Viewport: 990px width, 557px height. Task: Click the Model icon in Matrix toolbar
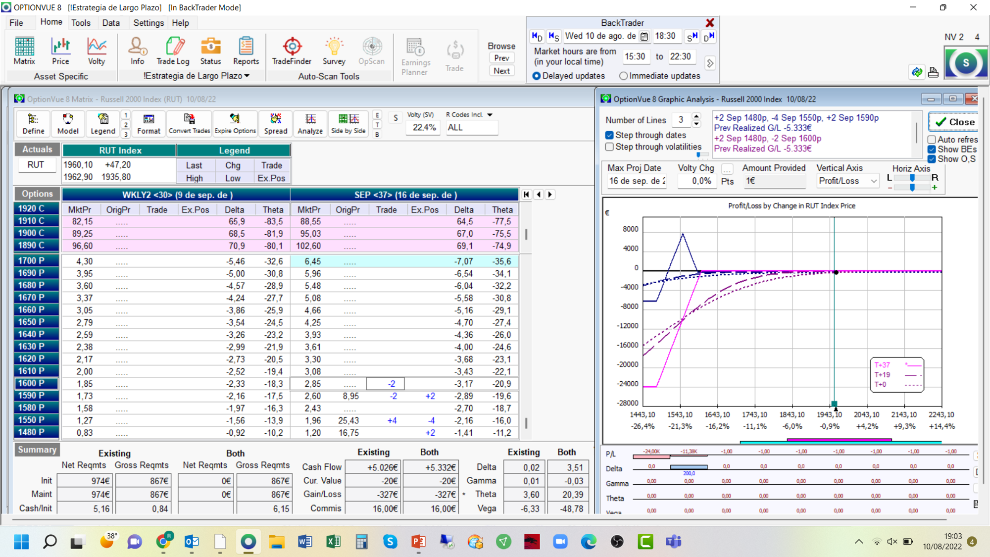tap(68, 124)
